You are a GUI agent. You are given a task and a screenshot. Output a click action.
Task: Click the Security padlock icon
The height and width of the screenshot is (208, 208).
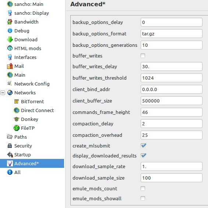[x=10, y=146]
